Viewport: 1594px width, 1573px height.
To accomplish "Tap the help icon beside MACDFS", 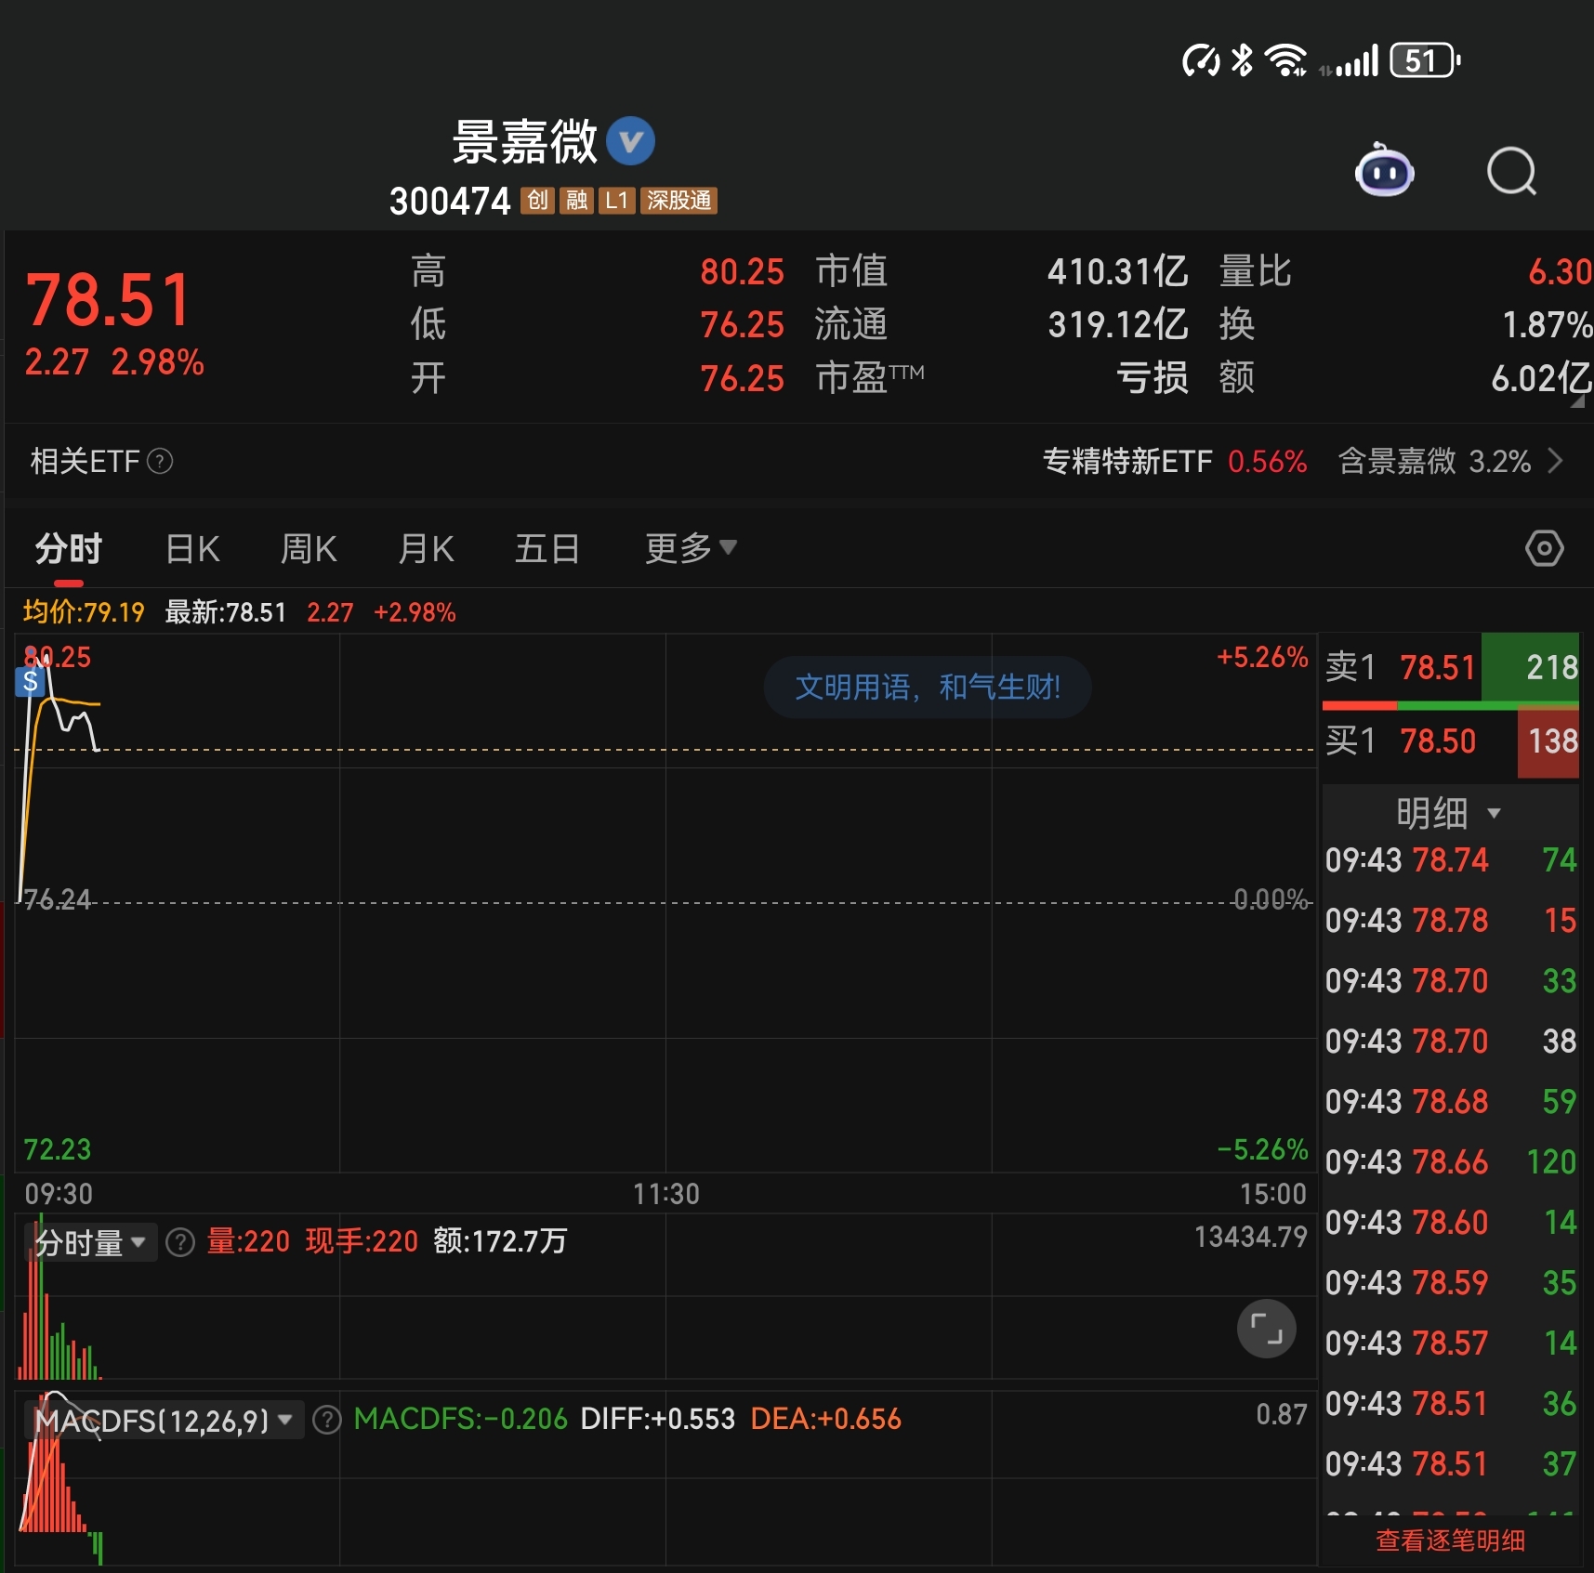I will point(327,1419).
